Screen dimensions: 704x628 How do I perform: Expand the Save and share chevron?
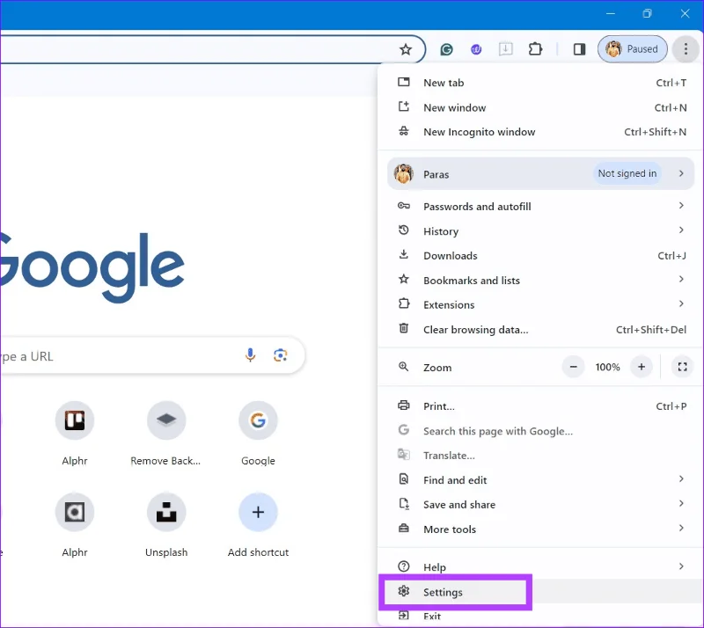coord(681,504)
